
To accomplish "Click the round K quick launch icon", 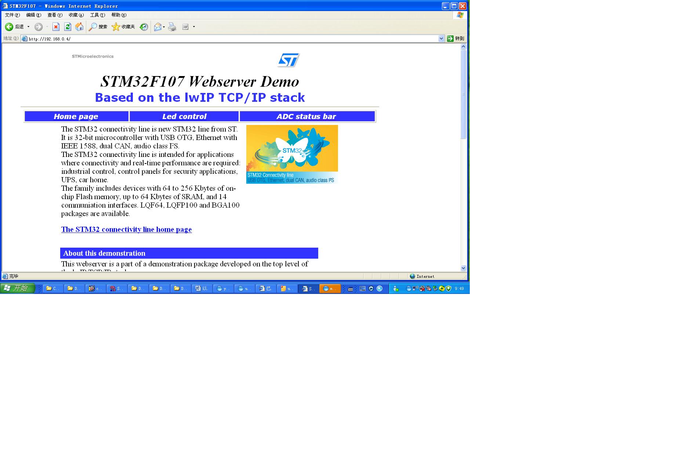I will point(380,289).
